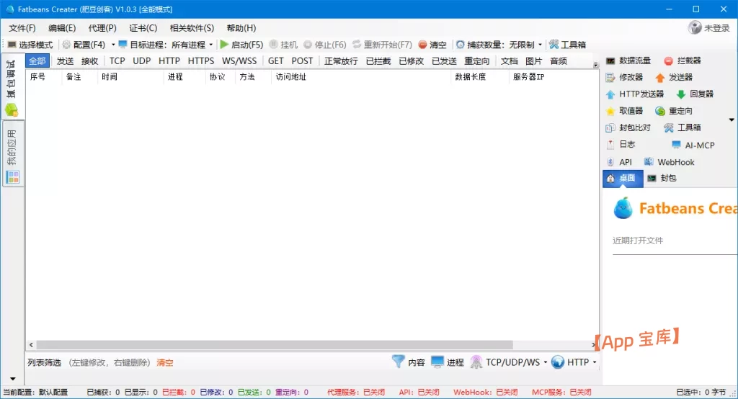Select the 抓包调试 vertical side tab

click(12, 87)
